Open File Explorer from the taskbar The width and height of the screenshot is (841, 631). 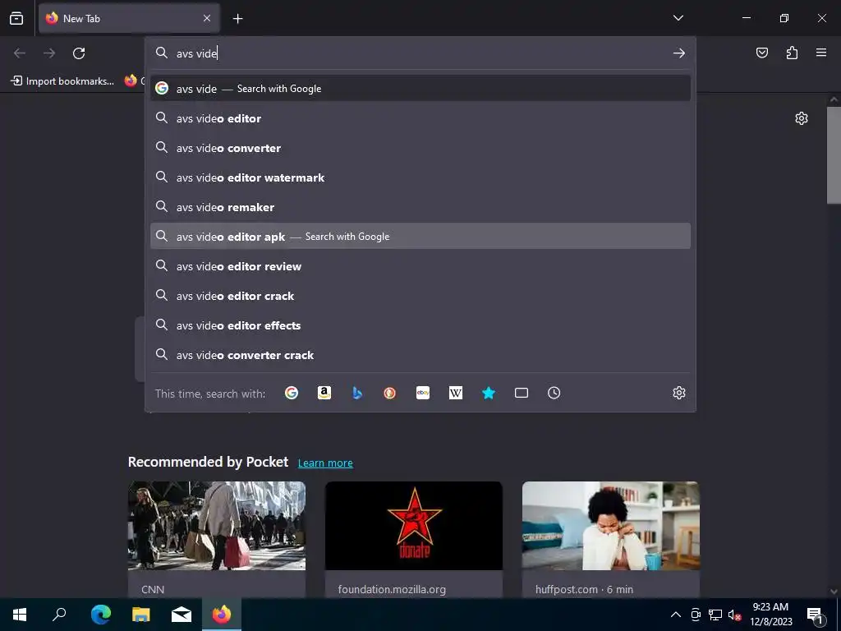(x=141, y=615)
